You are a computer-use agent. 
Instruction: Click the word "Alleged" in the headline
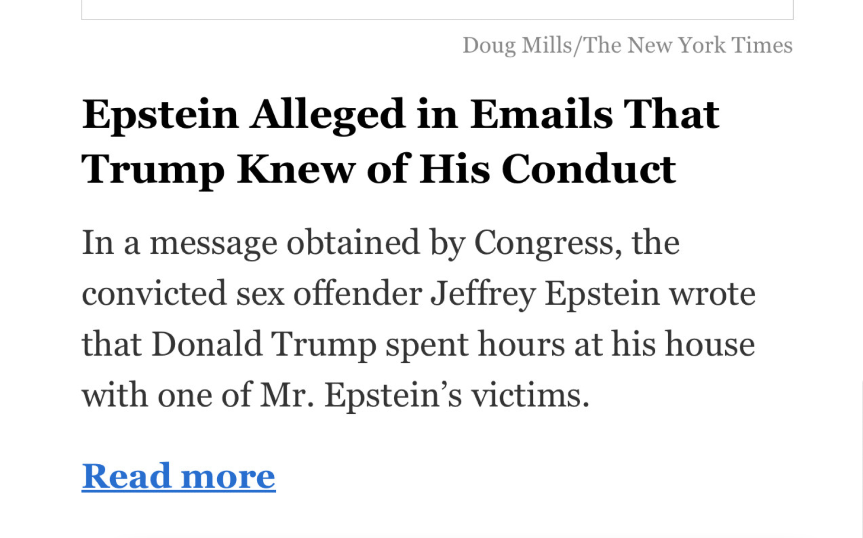328,114
